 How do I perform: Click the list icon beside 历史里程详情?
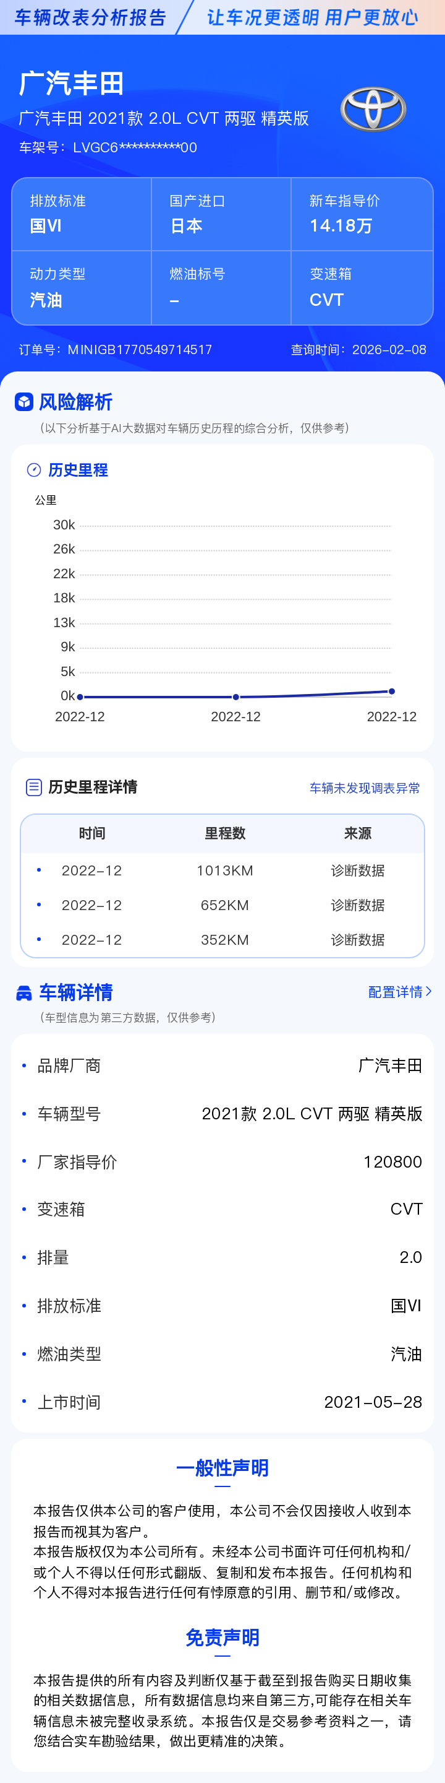(x=34, y=787)
